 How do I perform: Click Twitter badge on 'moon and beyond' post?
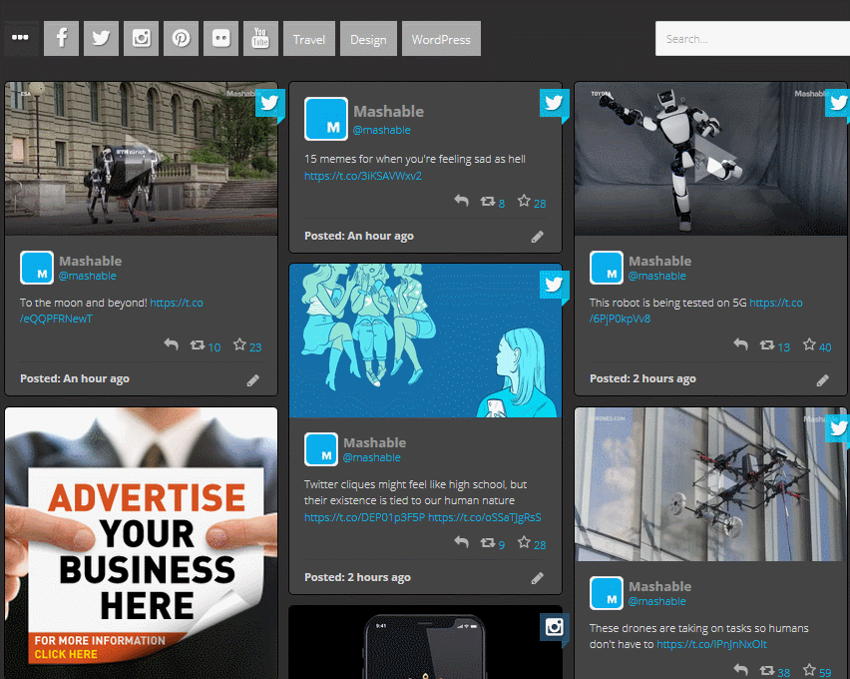tap(269, 103)
